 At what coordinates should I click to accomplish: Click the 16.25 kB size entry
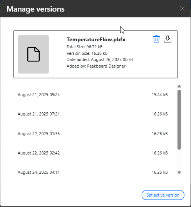[160, 172]
